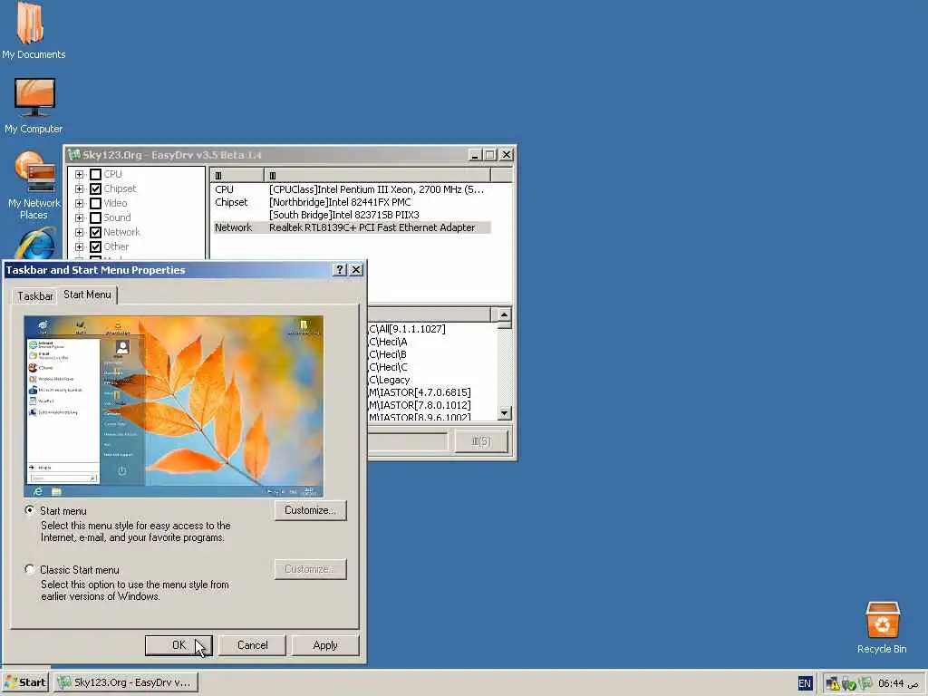The height and width of the screenshot is (696, 928).
Task: Uncheck the Chipset checkbox in EasyDrv
Action: [95, 188]
